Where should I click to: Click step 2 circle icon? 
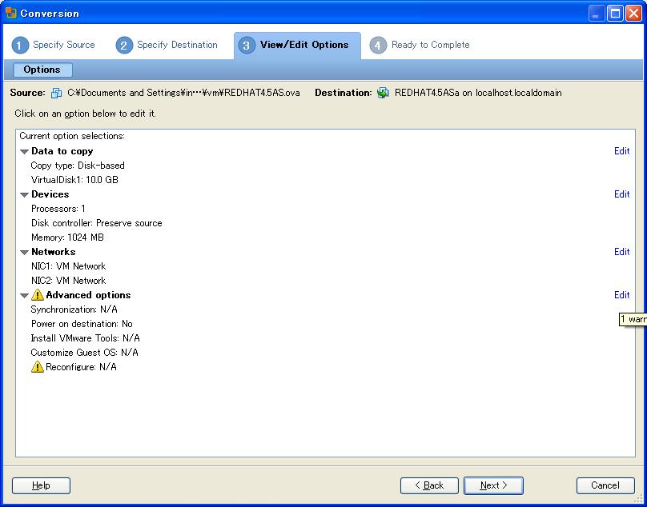[124, 45]
